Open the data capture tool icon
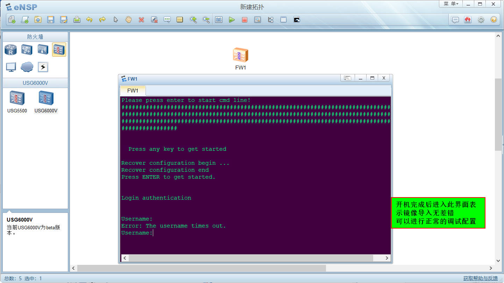The width and height of the screenshot is (504, 283). tap(257, 20)
